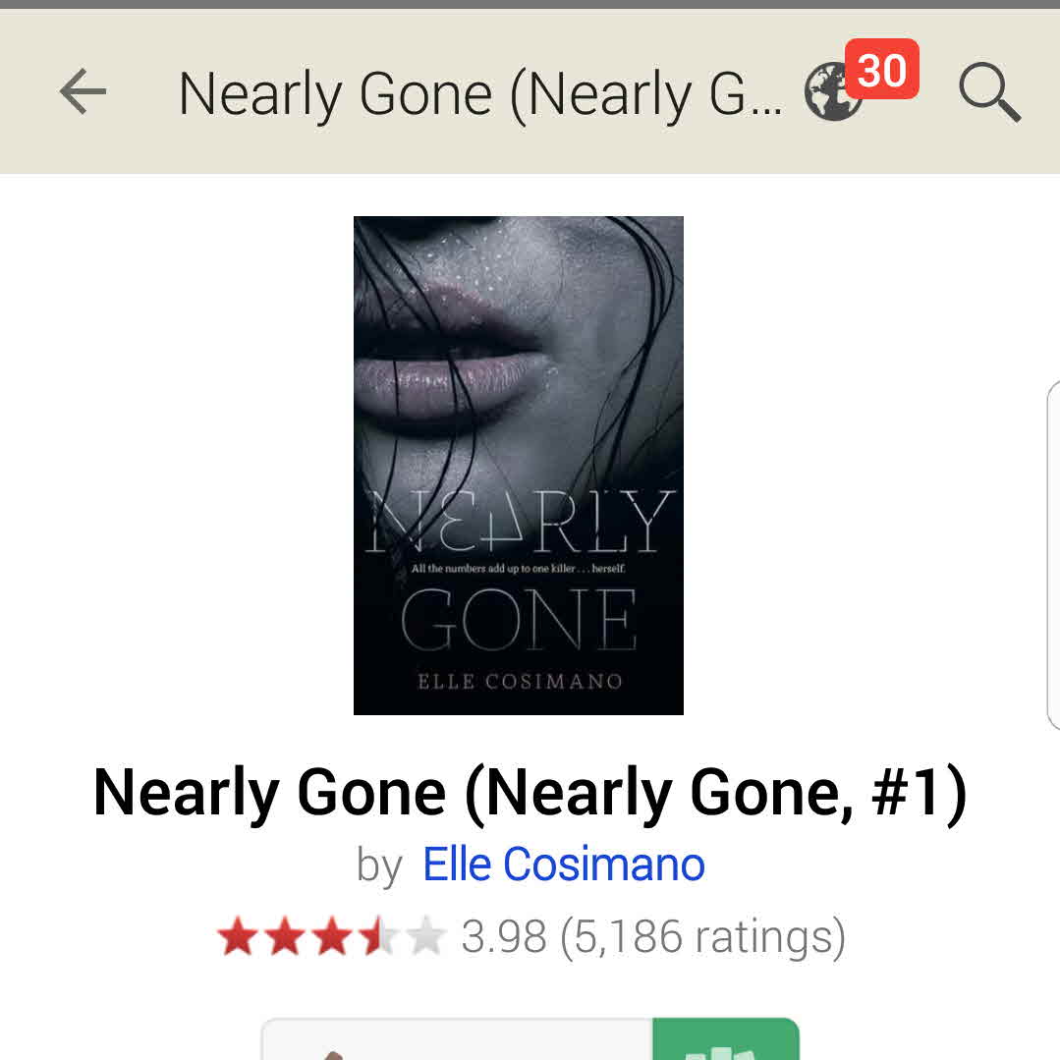Tap the 3.98 average rating number

click(x=504, y=937)
